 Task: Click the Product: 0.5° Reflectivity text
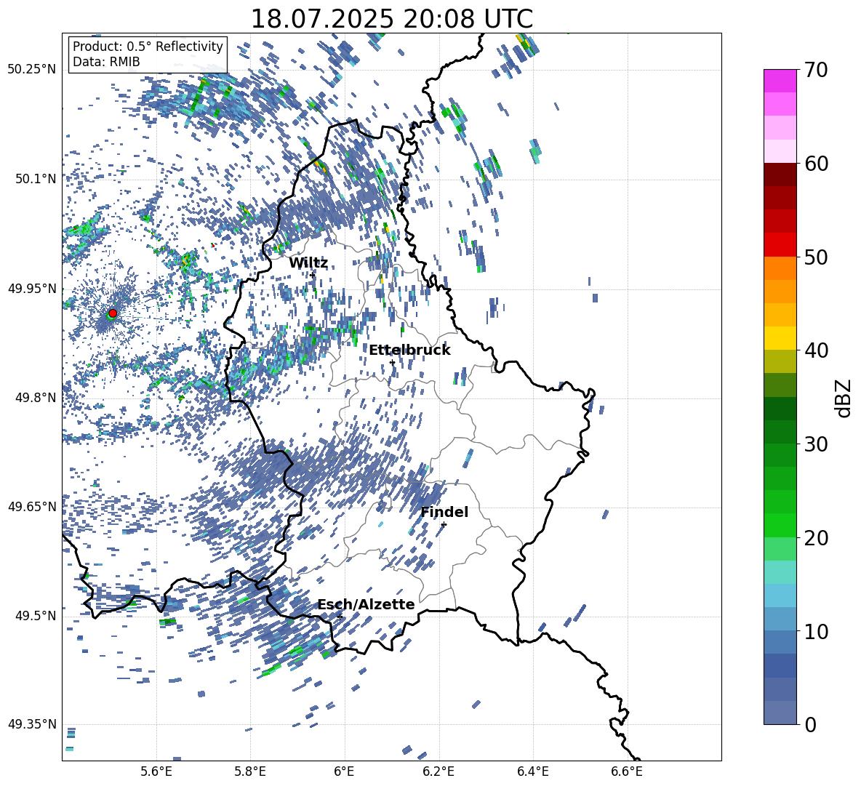click(148, 47)
